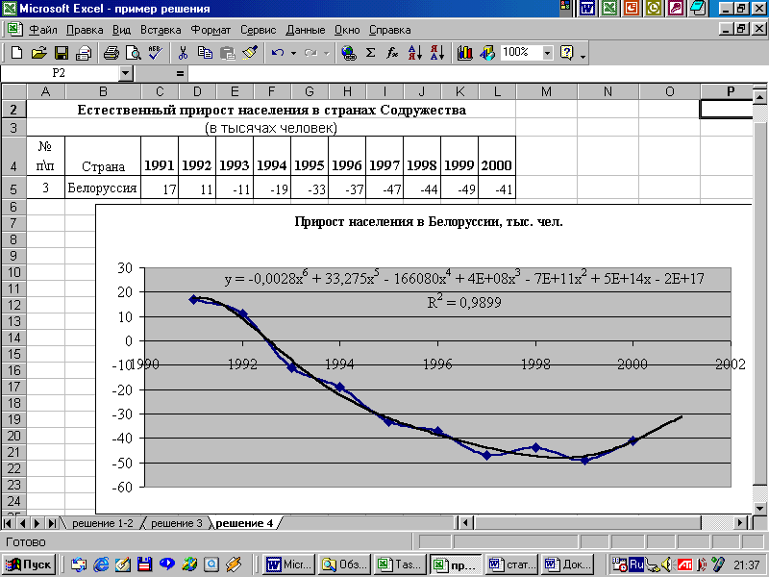This screenshot has height=577, width=769.
Task: Save the workbook with the floppy disk icon
Action: coord(62,53)
